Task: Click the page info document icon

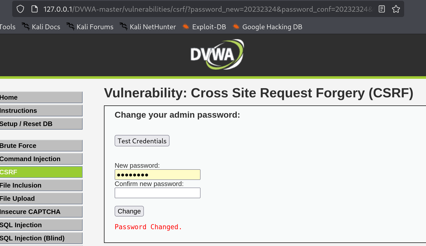Action: click(x=34, y=9)
